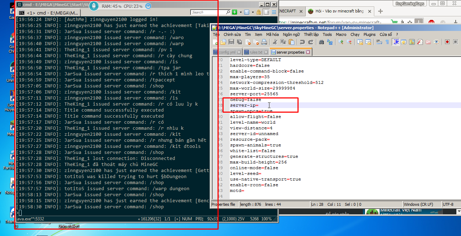Click New file icon in Notepad++ toolbar

(x=215, y=42)
